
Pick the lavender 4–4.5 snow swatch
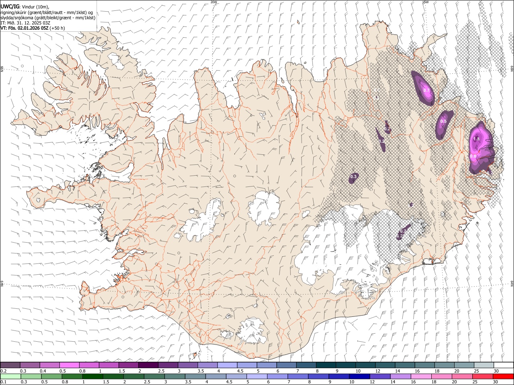227,365
